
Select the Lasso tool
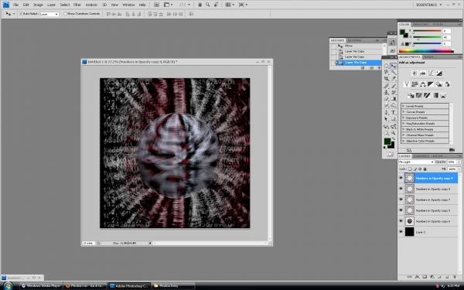coord(387,72)
